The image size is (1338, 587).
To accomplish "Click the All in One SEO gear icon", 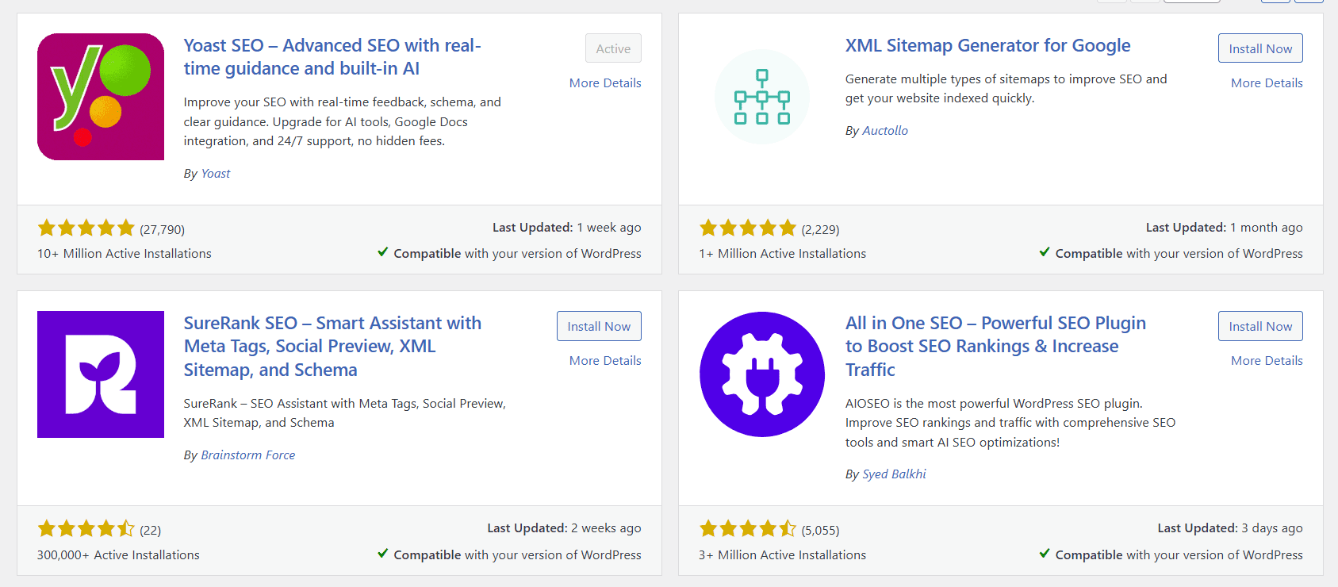I will (762, 374).
